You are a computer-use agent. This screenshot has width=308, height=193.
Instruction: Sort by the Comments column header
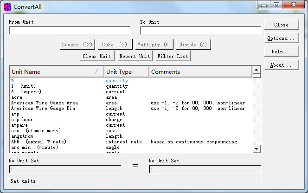click(200, 71)
